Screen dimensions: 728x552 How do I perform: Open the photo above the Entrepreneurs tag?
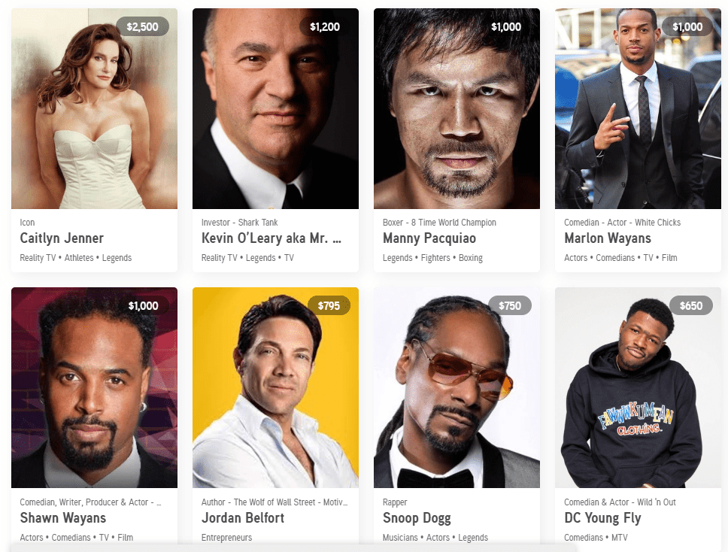pyautogui.click(x=275, y=387)
